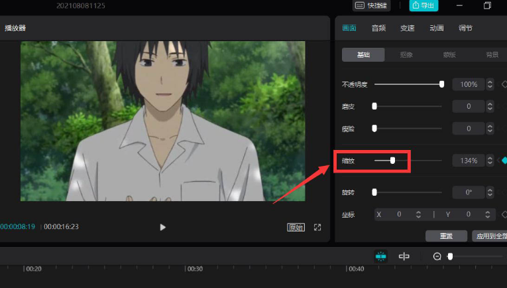Image resolution: width=507 pixels, height=288 pixels.
Task: Click the 瘦脸 value stepper arrows
Action: pyautogui.click(x=490, y=129)
